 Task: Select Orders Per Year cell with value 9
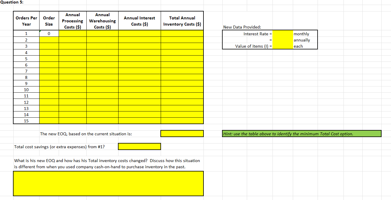click(26, 83)
